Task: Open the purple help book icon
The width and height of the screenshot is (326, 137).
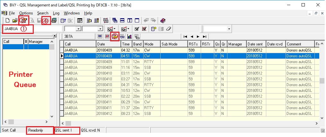Action: [x=163, y=20]
